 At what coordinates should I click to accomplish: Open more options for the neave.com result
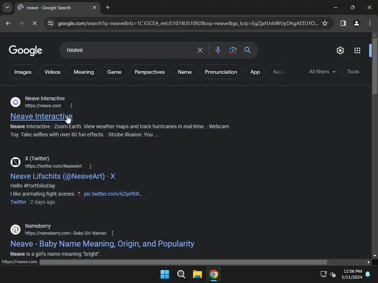point(71,106)
